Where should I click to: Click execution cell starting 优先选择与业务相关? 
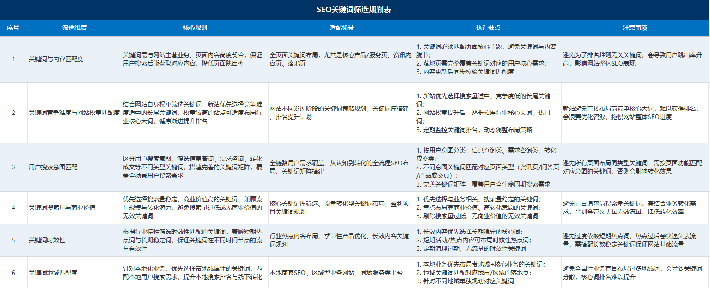pyautogui.click(x=488, y=208)
